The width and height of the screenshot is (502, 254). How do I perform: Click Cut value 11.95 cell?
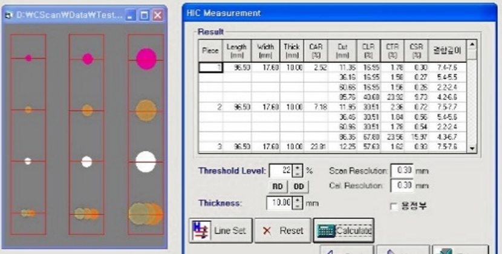(x=342, y=107)
